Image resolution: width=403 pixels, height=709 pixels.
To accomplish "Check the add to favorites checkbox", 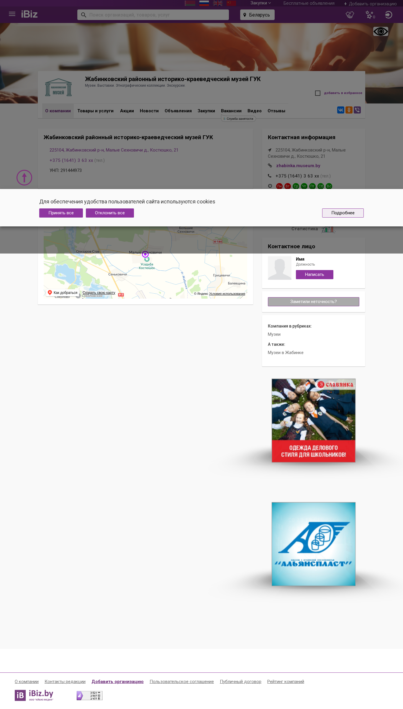I will (318, 93).
